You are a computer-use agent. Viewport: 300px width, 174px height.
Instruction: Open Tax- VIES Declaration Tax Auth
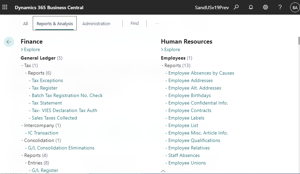coord(64,110)
